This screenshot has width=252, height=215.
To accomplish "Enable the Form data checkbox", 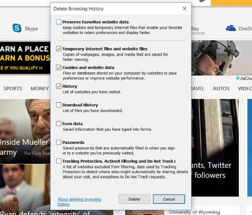I will tap(59, 124).
